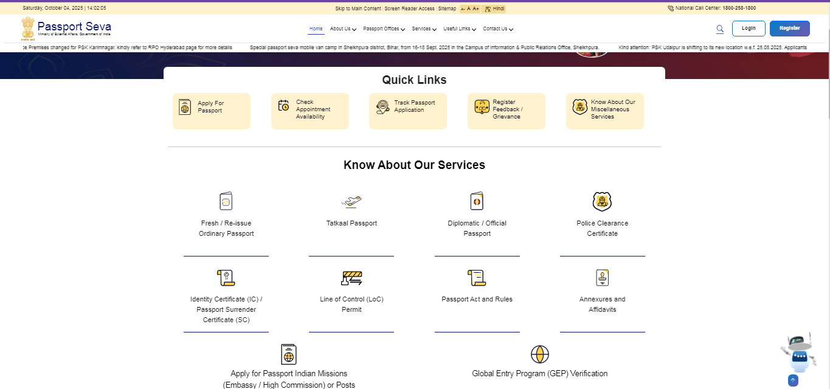Click the scroll-to-top arrow button
This screenshot has width=830, height=389.
coord(793,380)
